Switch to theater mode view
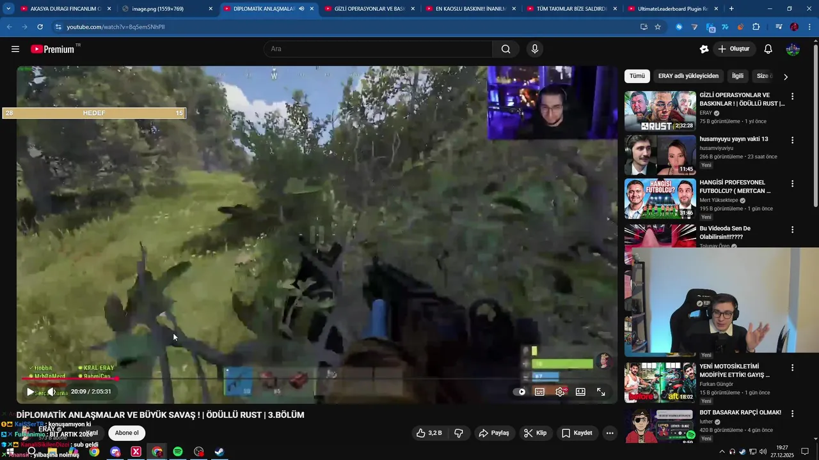 (580, 392)
